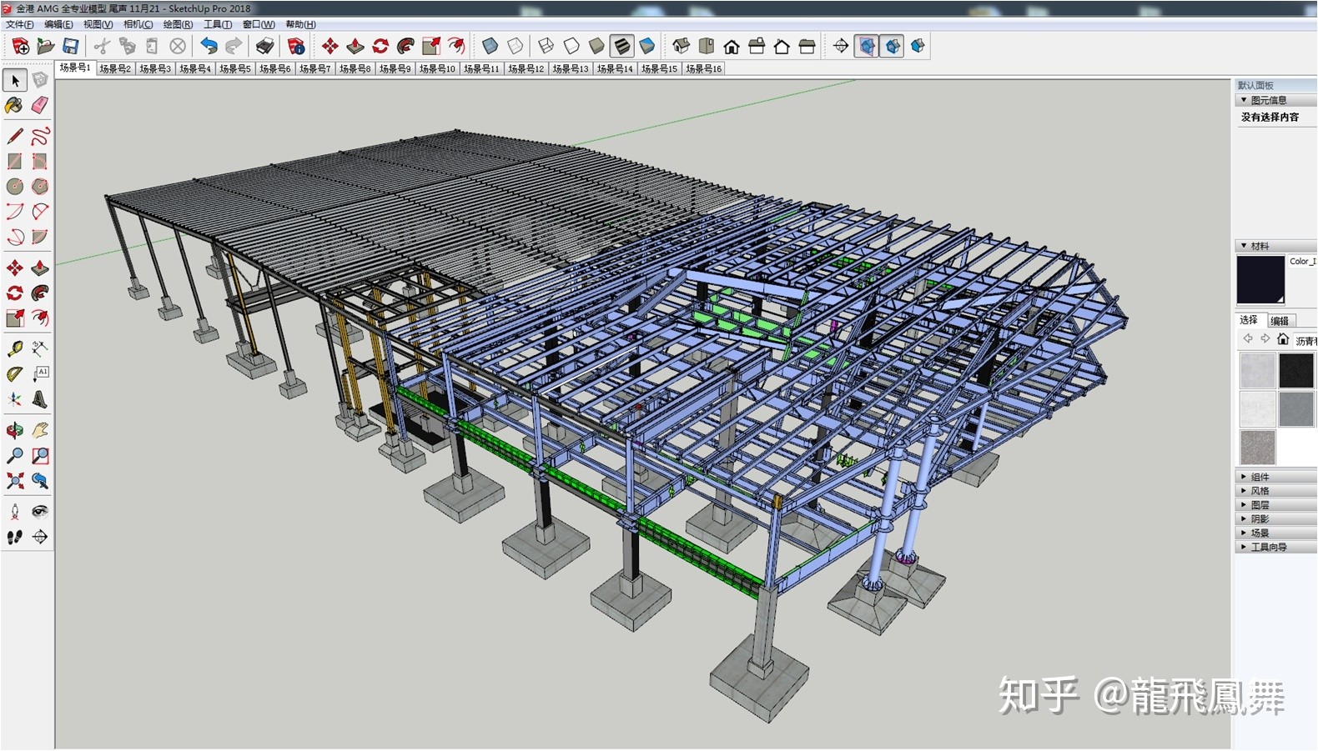1318x751 pixels.
Task: Click the Undo arrow in toolbar
Action: 209,46
